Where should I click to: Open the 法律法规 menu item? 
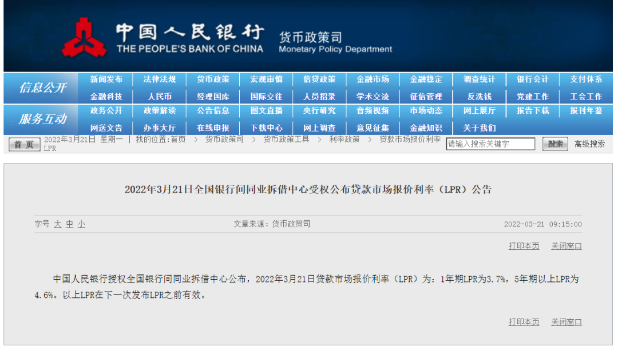pyautogui.click(x=159, y=79)
